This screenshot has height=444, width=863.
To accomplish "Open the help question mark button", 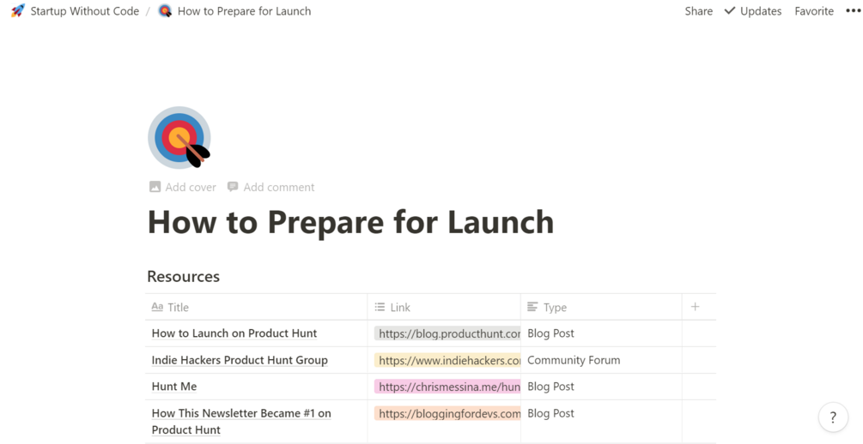I will [x=832, y=417].
